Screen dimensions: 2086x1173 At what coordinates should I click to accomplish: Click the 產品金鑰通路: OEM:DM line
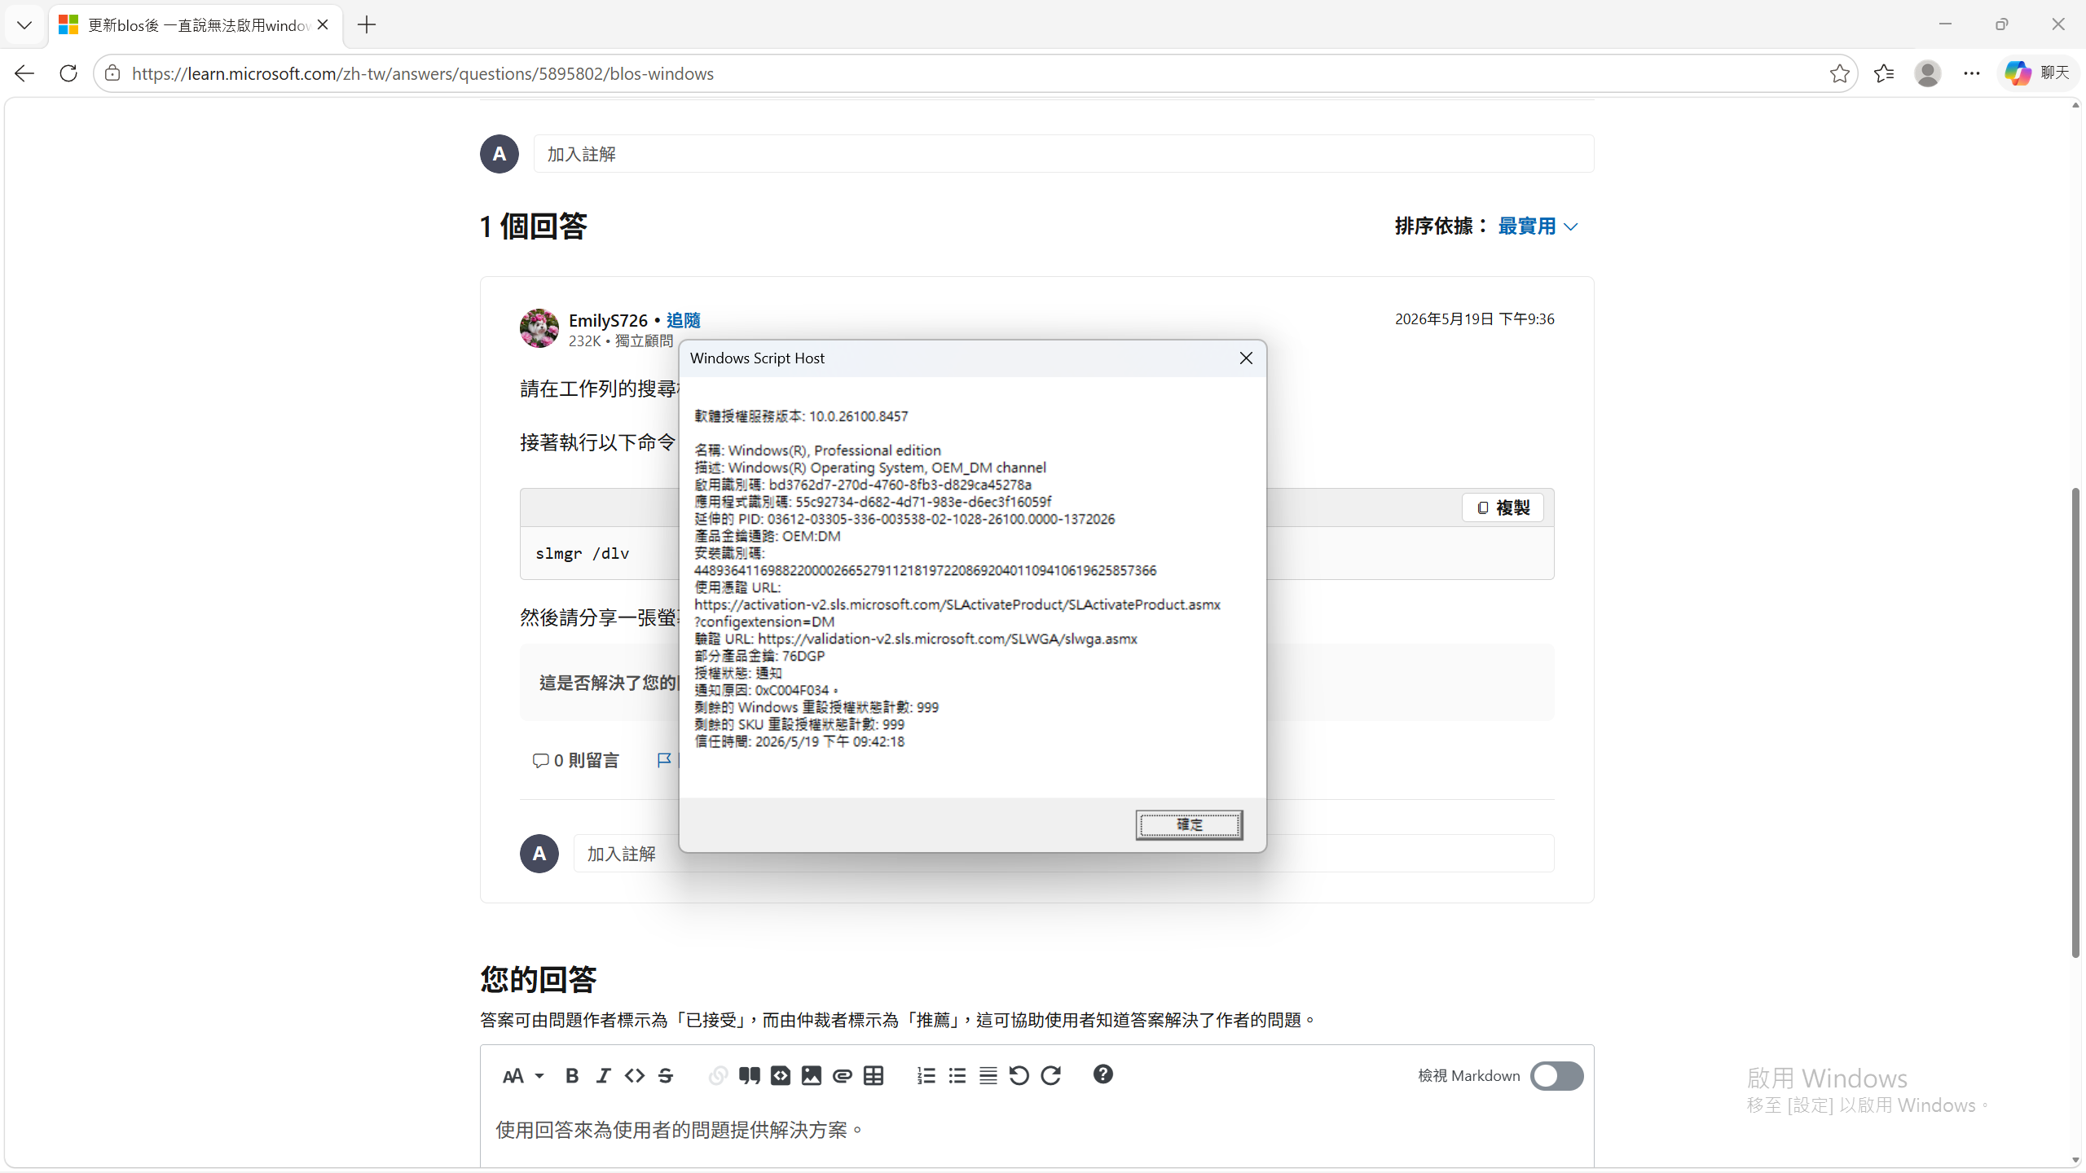pyautogui.click(x=768, y=536)
